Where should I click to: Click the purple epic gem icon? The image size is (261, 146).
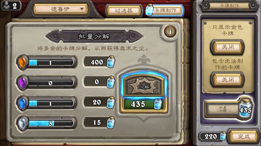click(23, 83)
